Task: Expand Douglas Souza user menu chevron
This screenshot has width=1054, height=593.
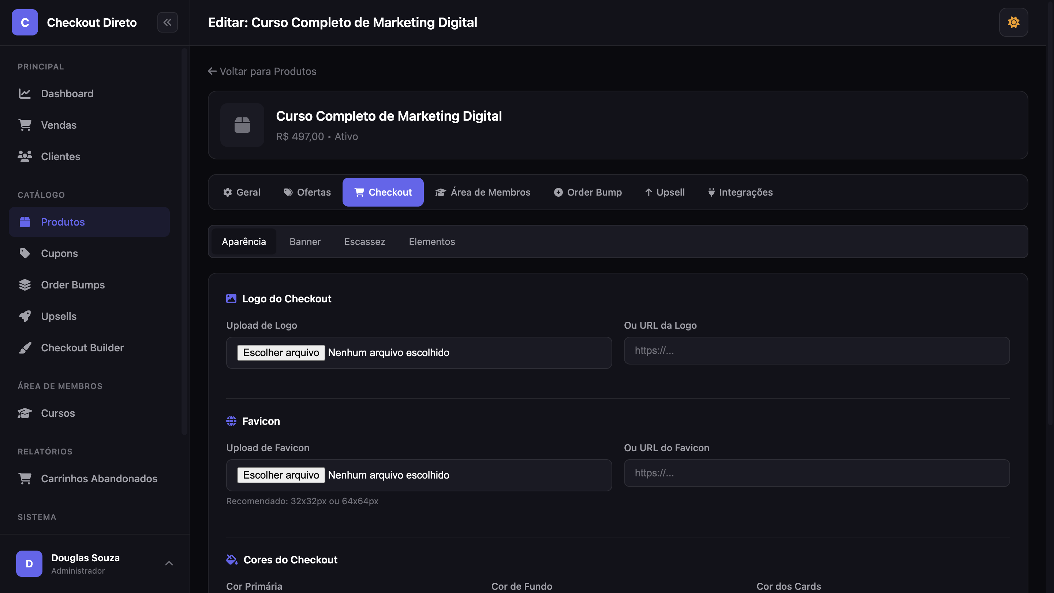Action: click(x=169, y=564)
